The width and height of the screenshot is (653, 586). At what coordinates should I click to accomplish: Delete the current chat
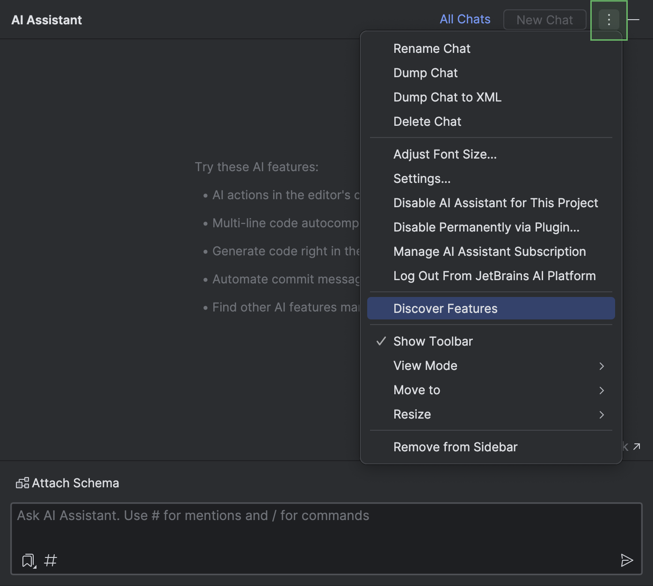427,121
